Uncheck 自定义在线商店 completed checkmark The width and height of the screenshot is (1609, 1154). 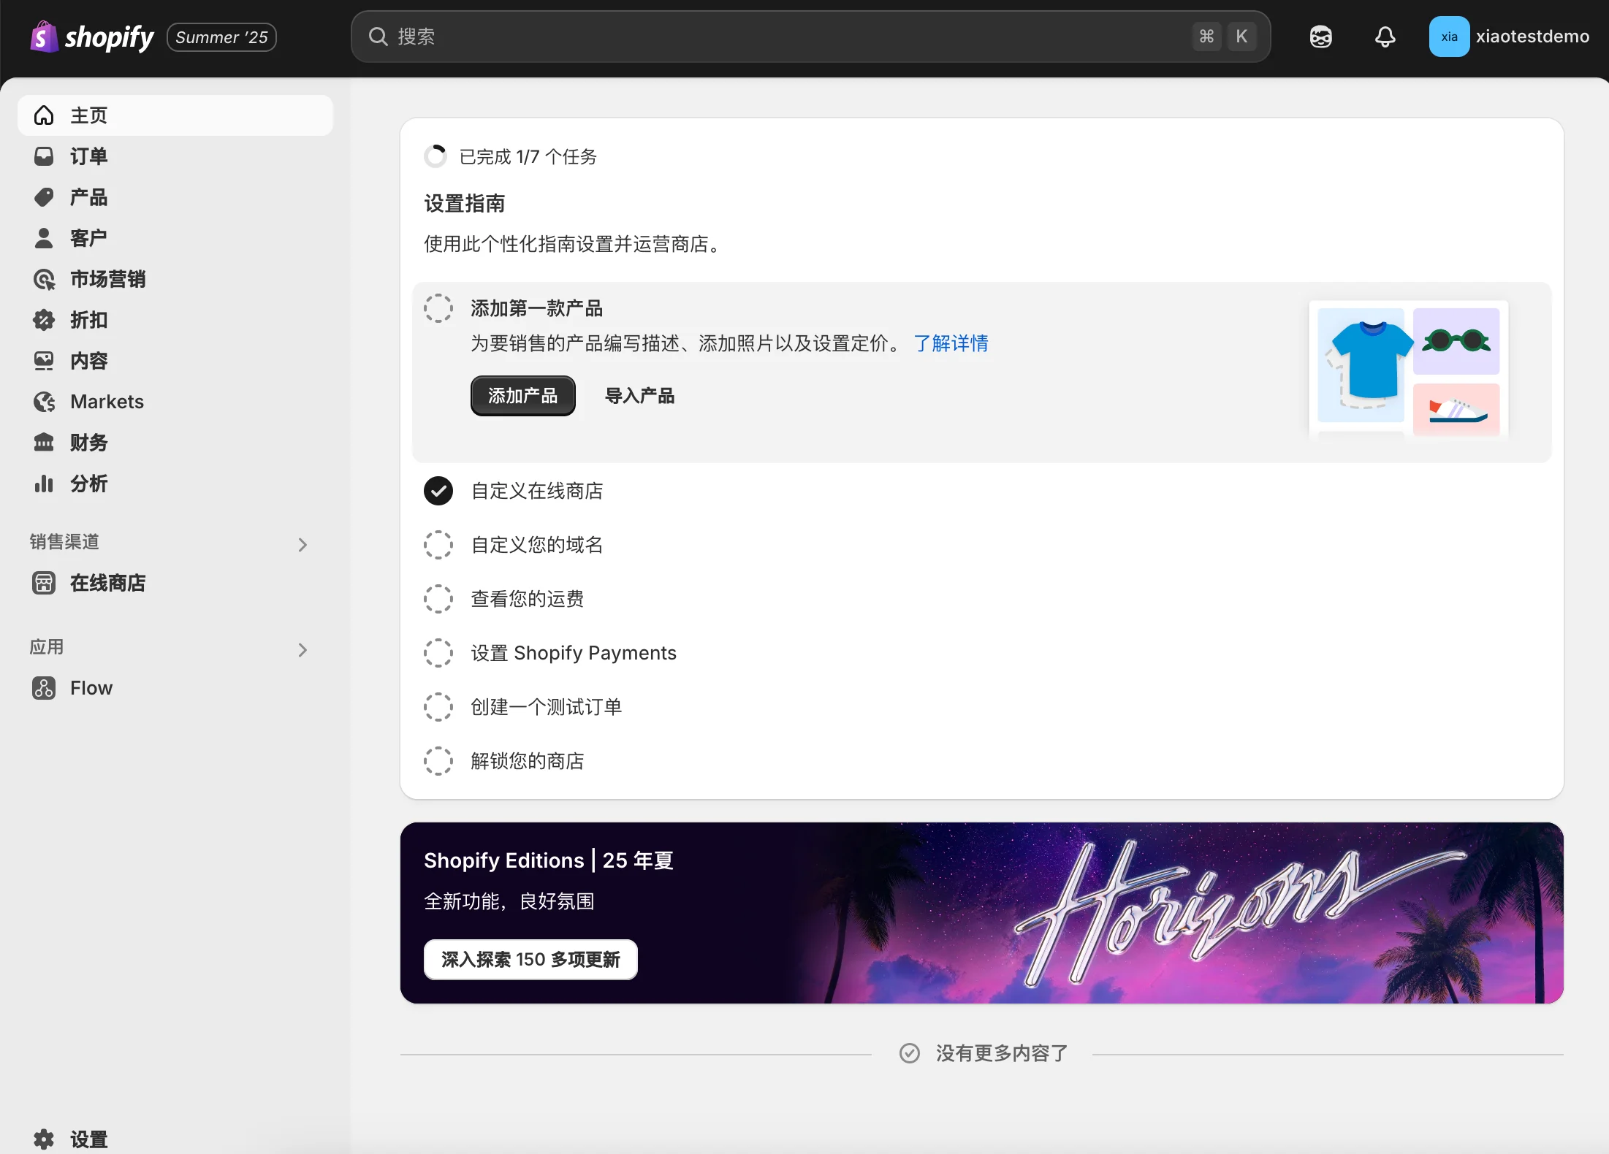(x=438, y=491)
